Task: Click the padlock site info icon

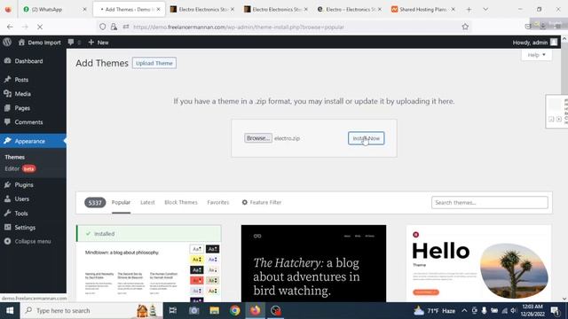Action: [x=114, y=27]
